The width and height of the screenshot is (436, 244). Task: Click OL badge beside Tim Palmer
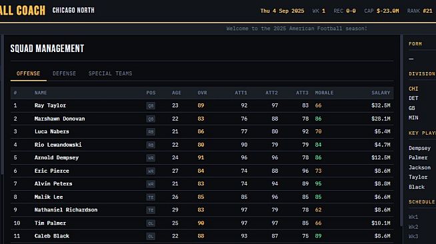point(151,223)
